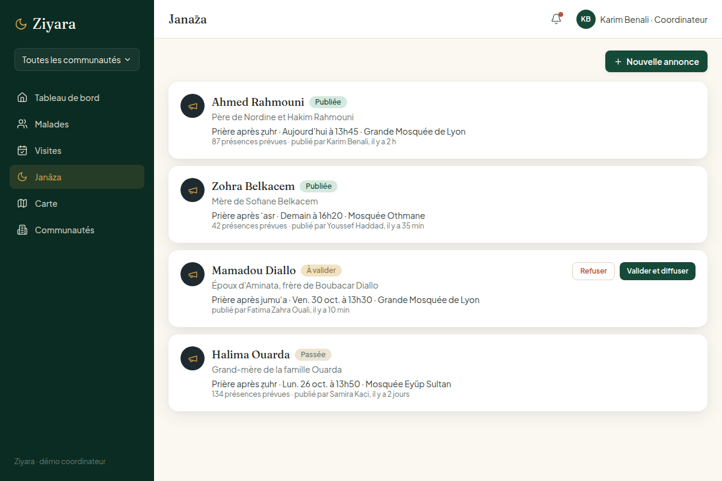Open the Visites section

click(77, 150)
